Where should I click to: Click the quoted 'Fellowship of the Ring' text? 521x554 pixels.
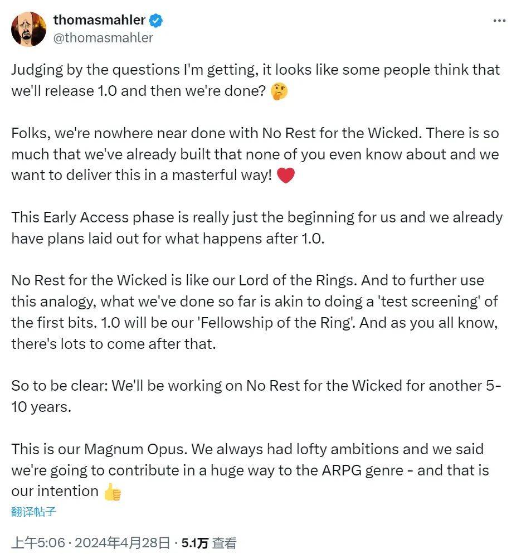pos(277,323)
